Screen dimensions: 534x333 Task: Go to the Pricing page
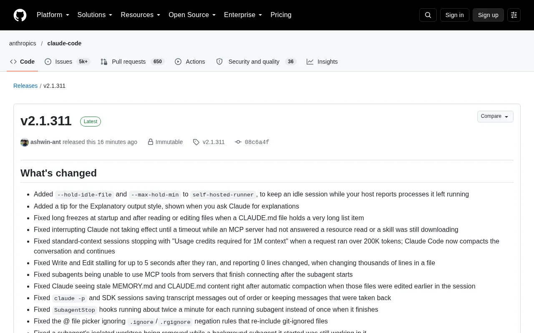(281, 15)
